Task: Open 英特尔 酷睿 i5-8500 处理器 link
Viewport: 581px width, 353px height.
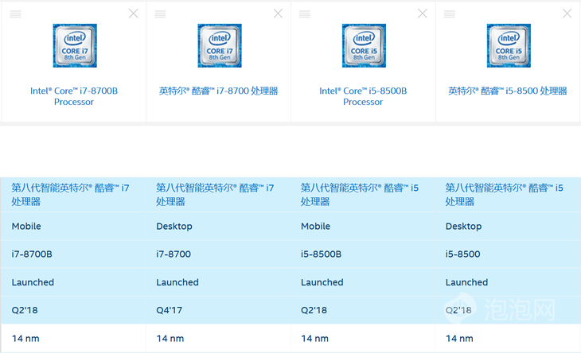Action: click(x=508, y=91)
